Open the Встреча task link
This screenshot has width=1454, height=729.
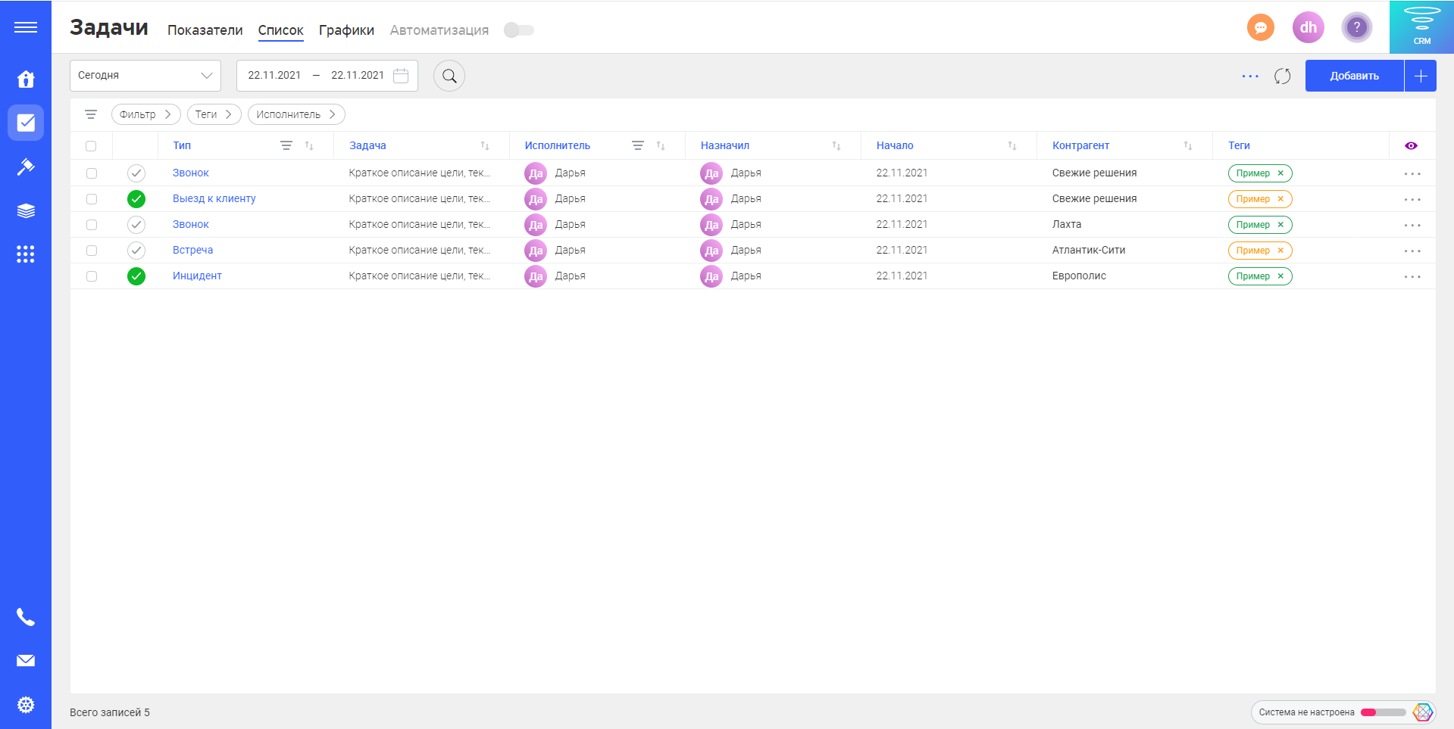click(x=193, y=250)
